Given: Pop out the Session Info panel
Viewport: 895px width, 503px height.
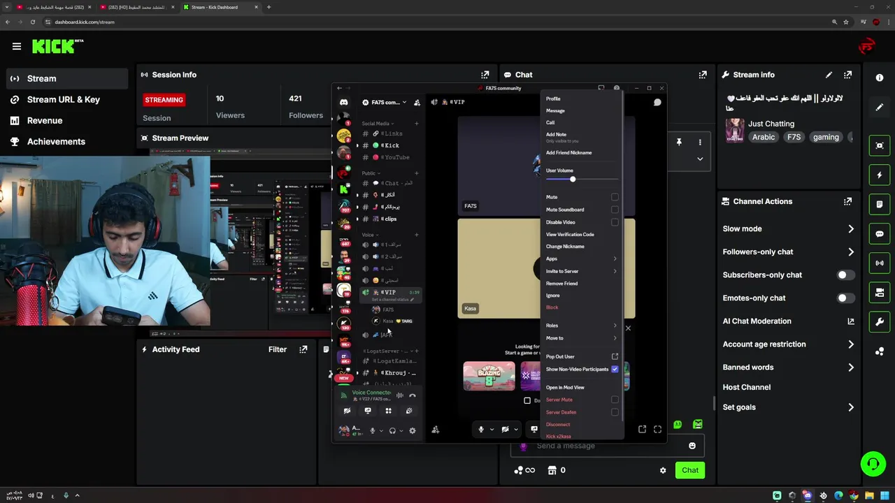Looking at the screenshot, I should 485,75.
